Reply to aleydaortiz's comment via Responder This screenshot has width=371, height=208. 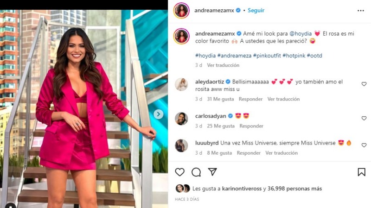[250, 99]
